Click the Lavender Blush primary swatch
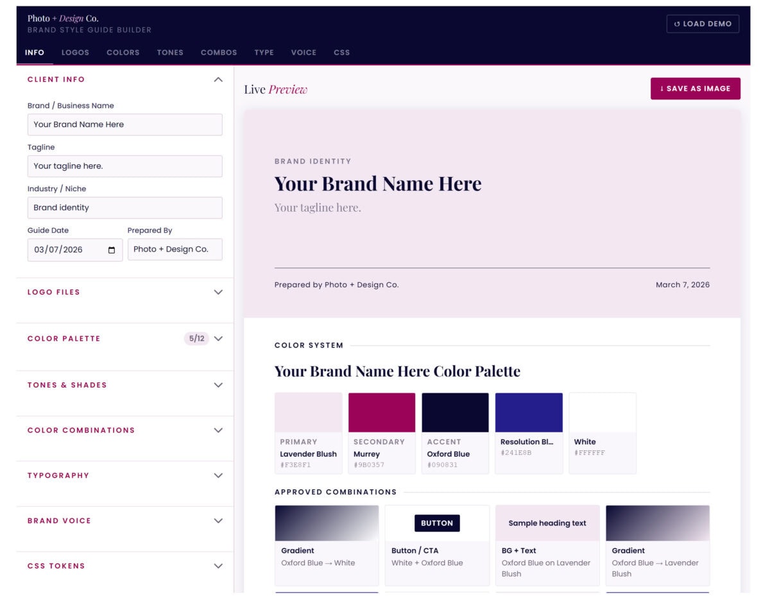Screen dimensions: 770x603 coord(308,411)
